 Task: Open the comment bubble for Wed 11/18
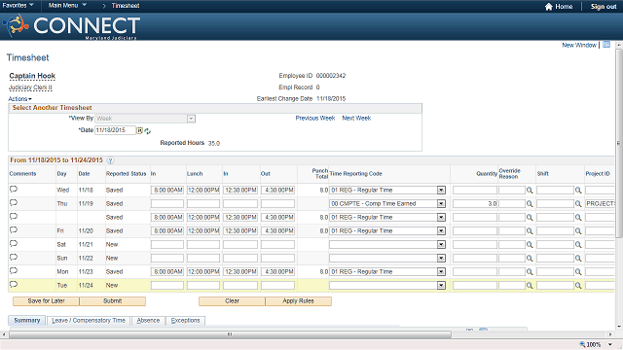(x=14, y=190)
